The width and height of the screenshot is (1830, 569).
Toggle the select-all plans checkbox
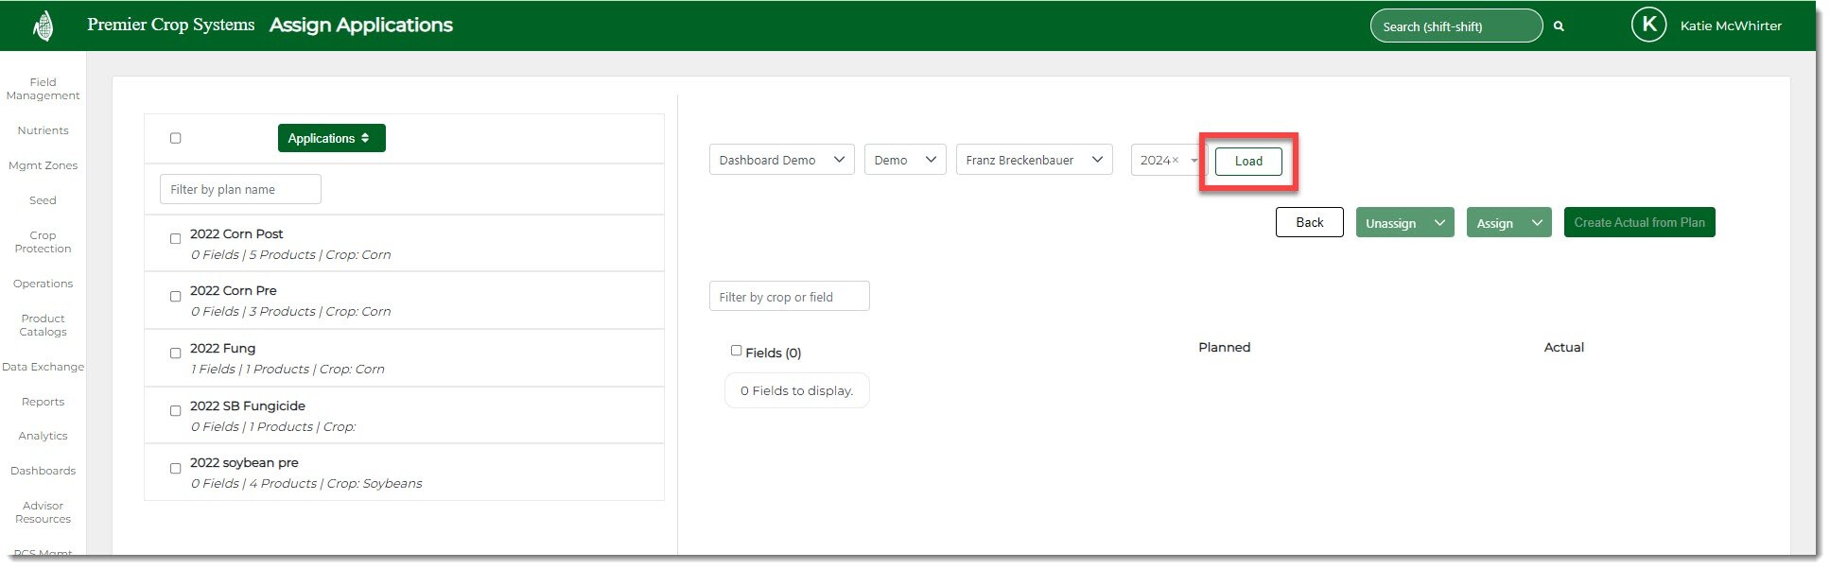[x=175, y=138]
